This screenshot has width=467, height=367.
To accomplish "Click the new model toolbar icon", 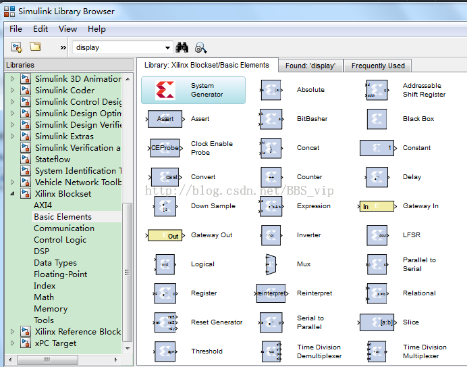I will coord(17,47).
